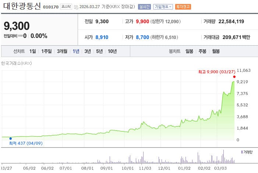
Task: Click the blue 최저 437 marker dot
Action: pyautogui.click(x=10, y=138)
